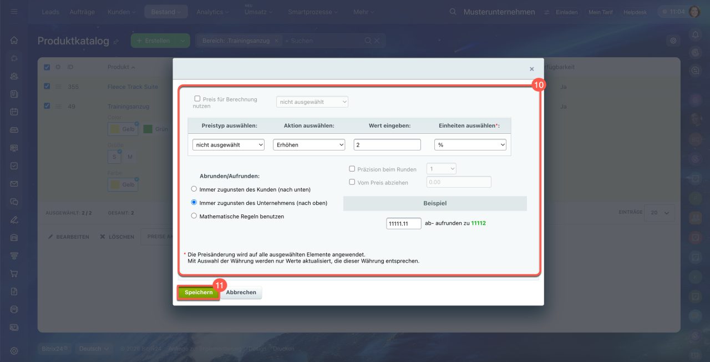Remove the Bereich Trainingsanzug filter chip

coord(276,41)
